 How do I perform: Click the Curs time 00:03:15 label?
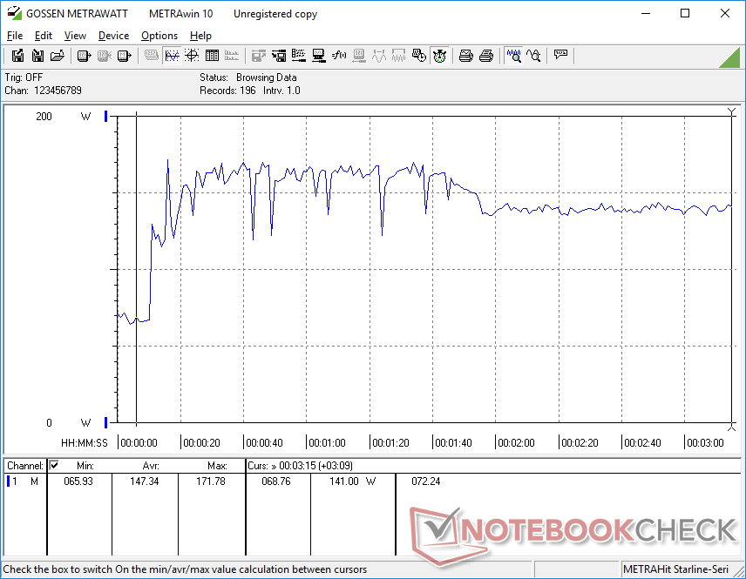click(300, 466)
